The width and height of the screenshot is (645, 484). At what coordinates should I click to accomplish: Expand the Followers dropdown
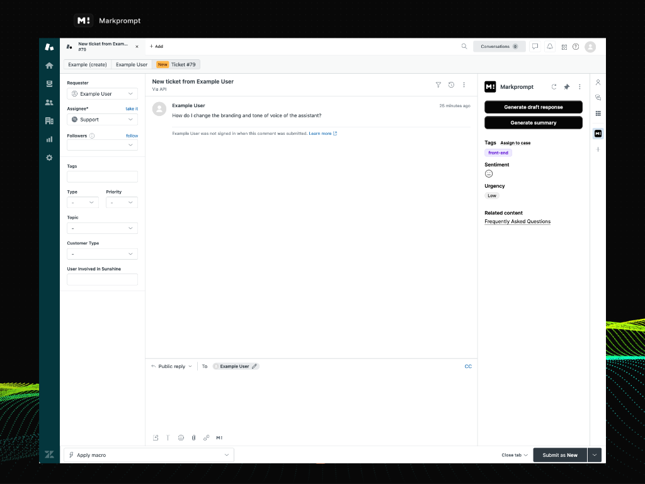pos(103,145)
